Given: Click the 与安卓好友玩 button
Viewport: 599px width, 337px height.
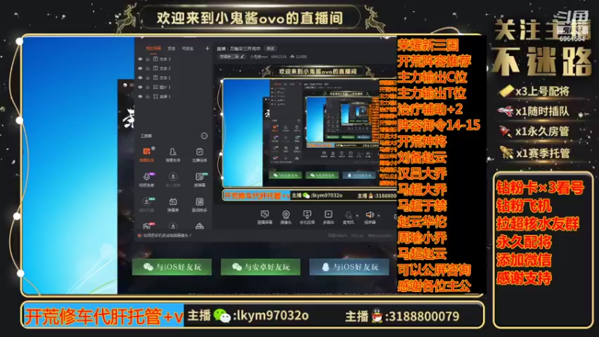Looking at the screenshot, I should [x=261, y=267].
